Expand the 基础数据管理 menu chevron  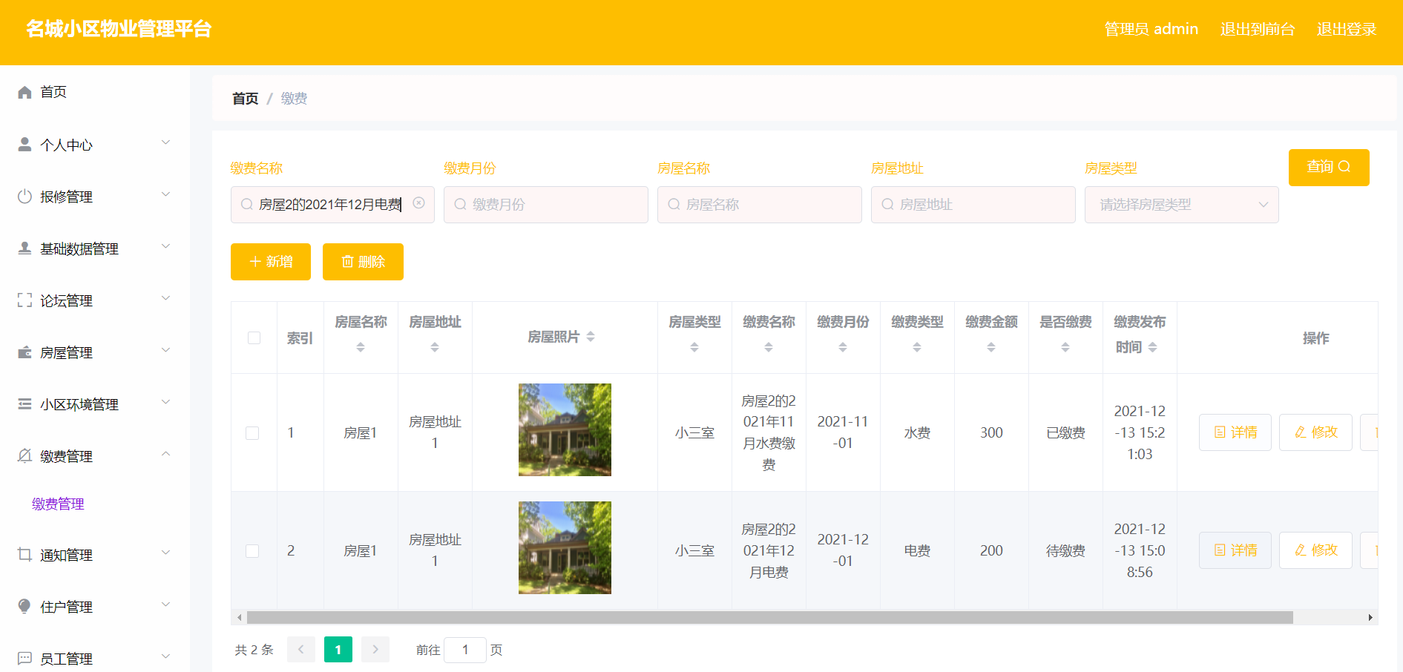(166, 246)
